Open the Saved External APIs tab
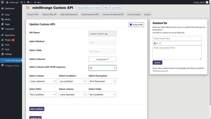The width and height of the screenshot is (211, 119). [x=90, y=15]
